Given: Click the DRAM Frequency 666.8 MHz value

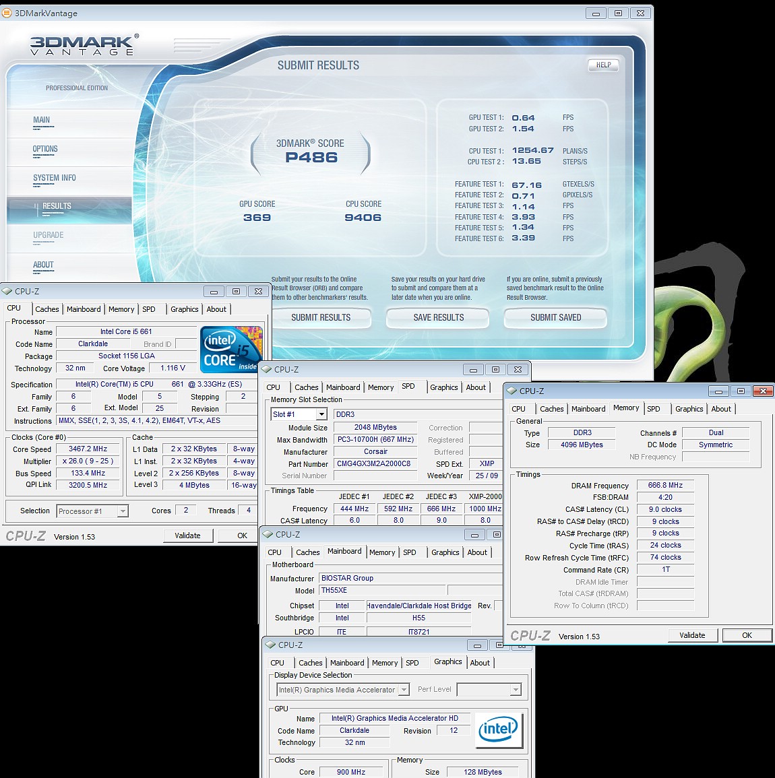Looking at the screenshot, I should (x=665, y=485).
